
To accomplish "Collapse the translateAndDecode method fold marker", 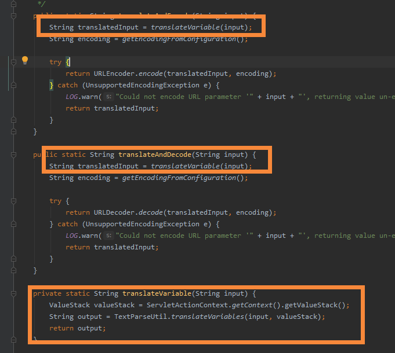I will tap(13, 155).
